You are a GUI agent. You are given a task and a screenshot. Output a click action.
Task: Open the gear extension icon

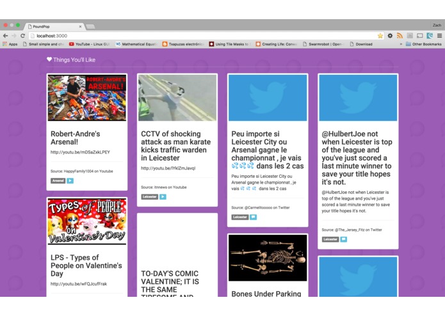point(390,36)
